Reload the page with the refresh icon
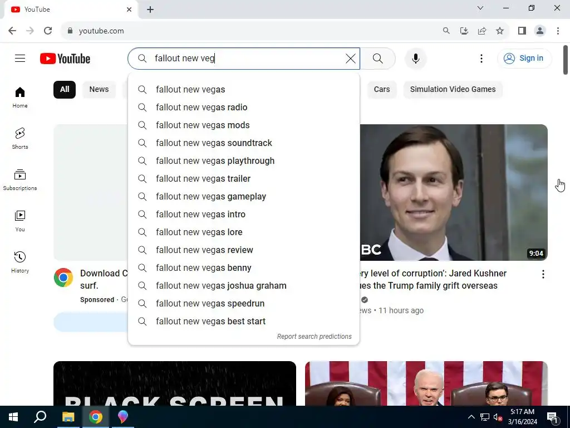This screenshot has height=428, width=570. 48,31
